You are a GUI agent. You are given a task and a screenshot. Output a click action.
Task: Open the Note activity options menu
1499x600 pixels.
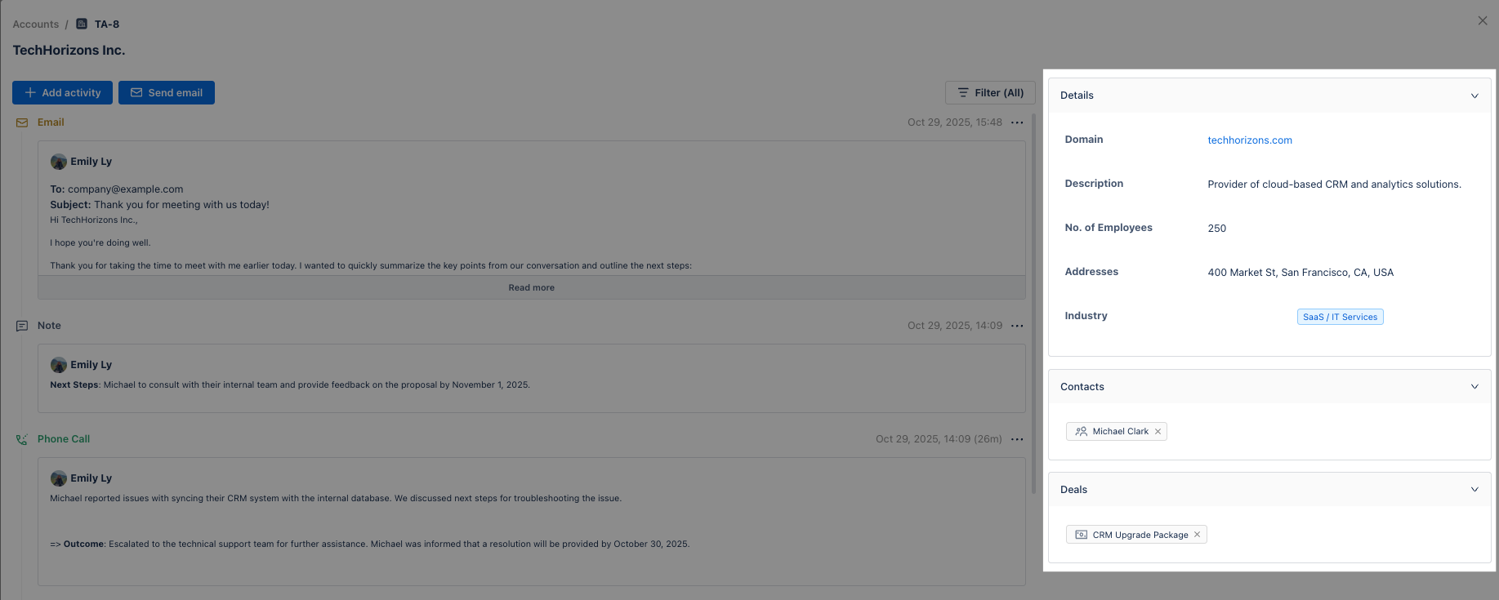pos(1017,326)
